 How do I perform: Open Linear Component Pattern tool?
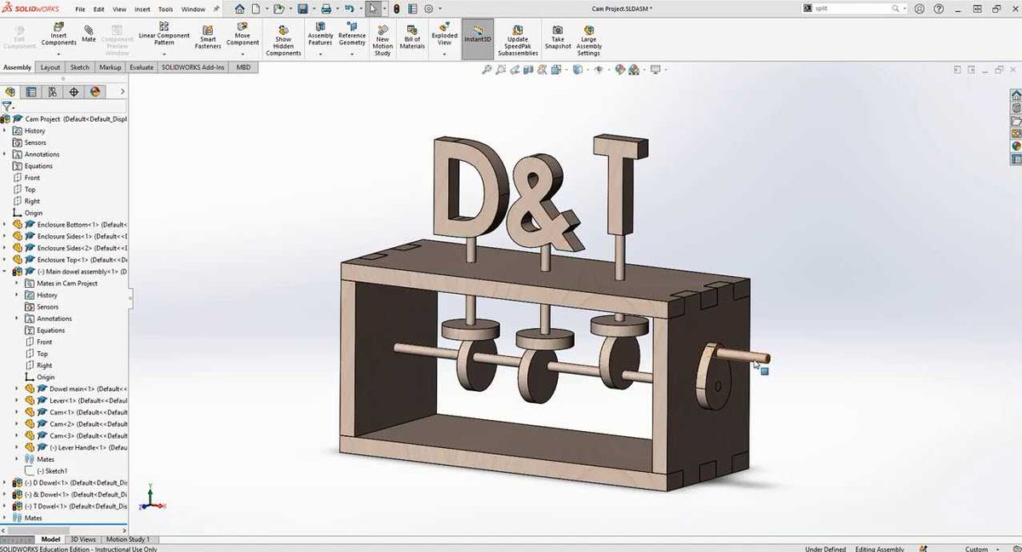(164, 34)
